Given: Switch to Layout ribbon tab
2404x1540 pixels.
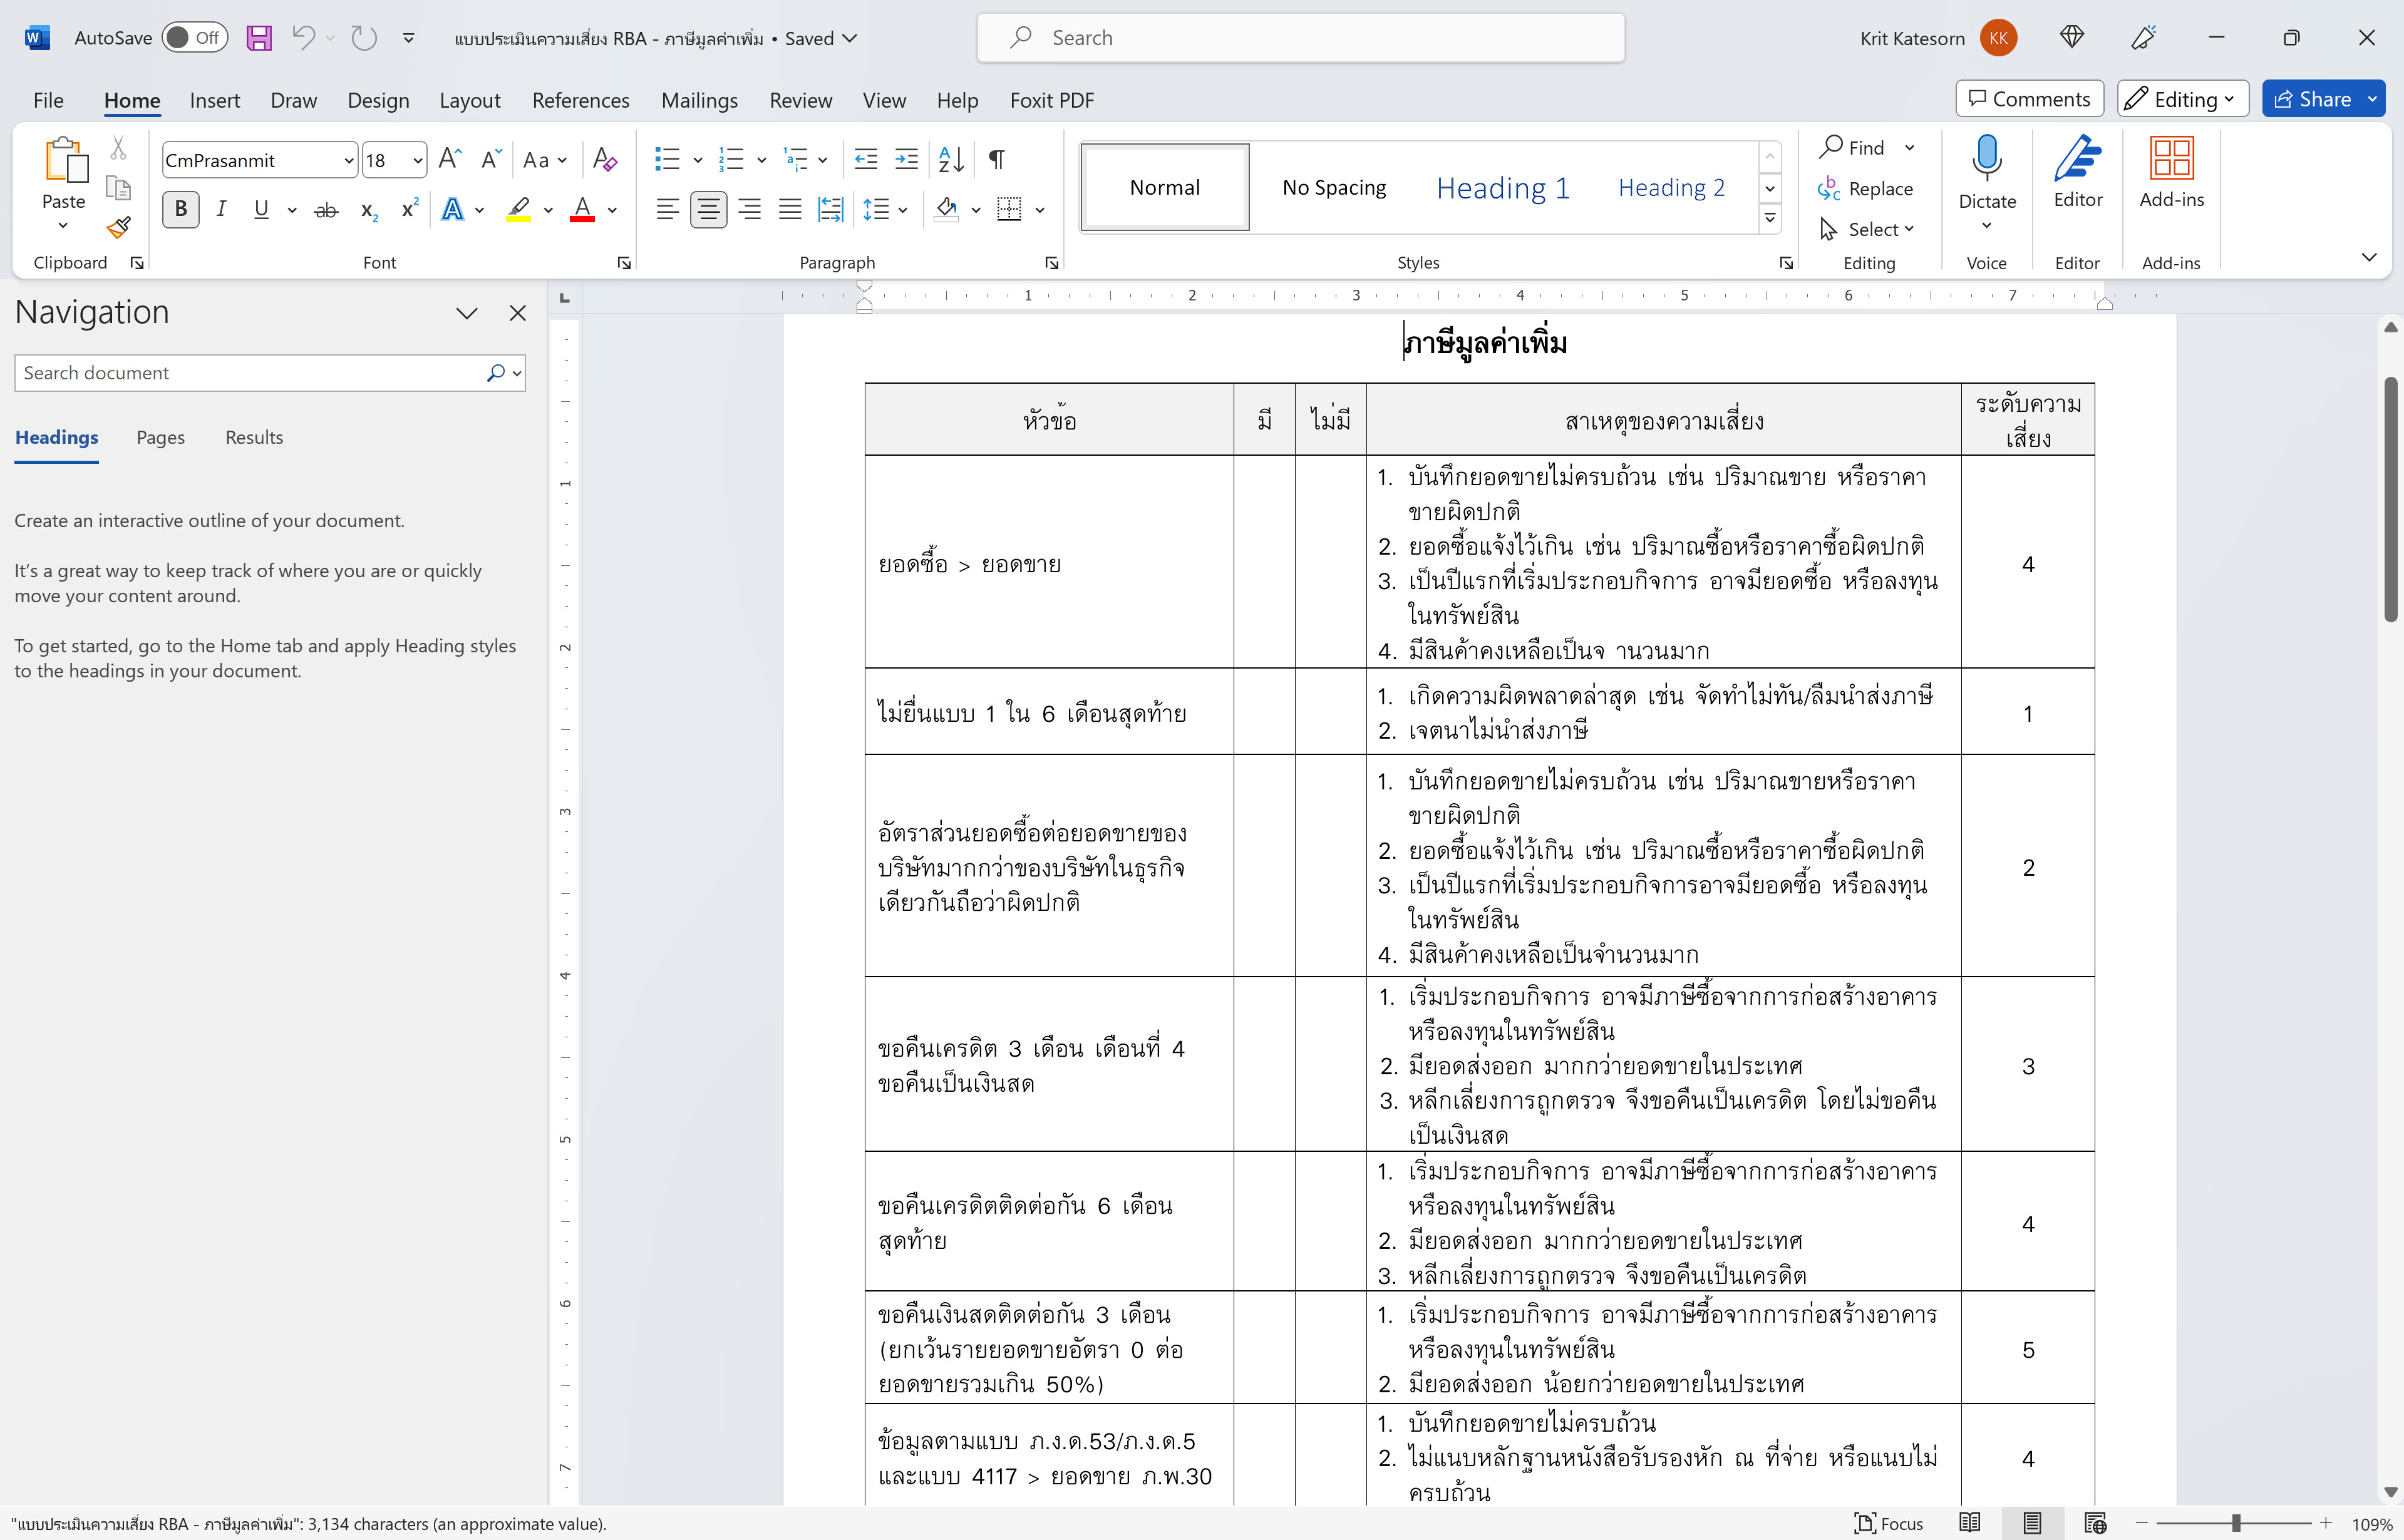Looking at the screenshot, I should point(470,100).
